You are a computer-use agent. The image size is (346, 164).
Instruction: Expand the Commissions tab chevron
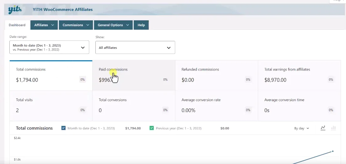pos(88,25)
